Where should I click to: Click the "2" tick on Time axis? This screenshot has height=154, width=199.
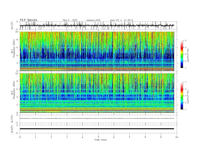51,137
